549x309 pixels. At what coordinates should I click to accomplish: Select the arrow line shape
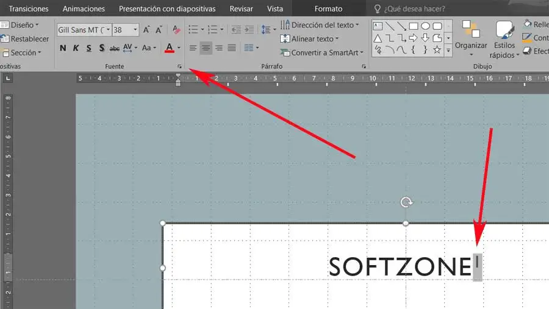click(x=401, y=26)
